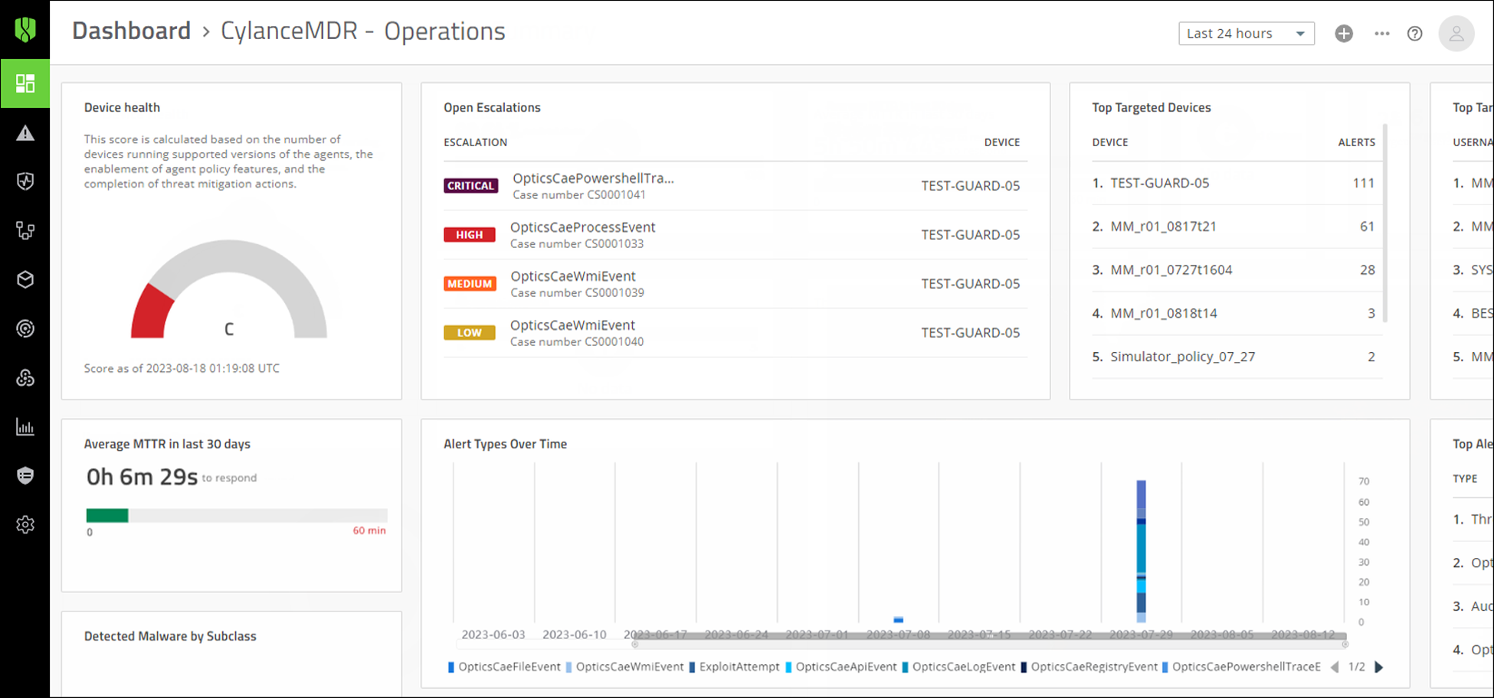Click the 111 alerts count

(1364, 183)
